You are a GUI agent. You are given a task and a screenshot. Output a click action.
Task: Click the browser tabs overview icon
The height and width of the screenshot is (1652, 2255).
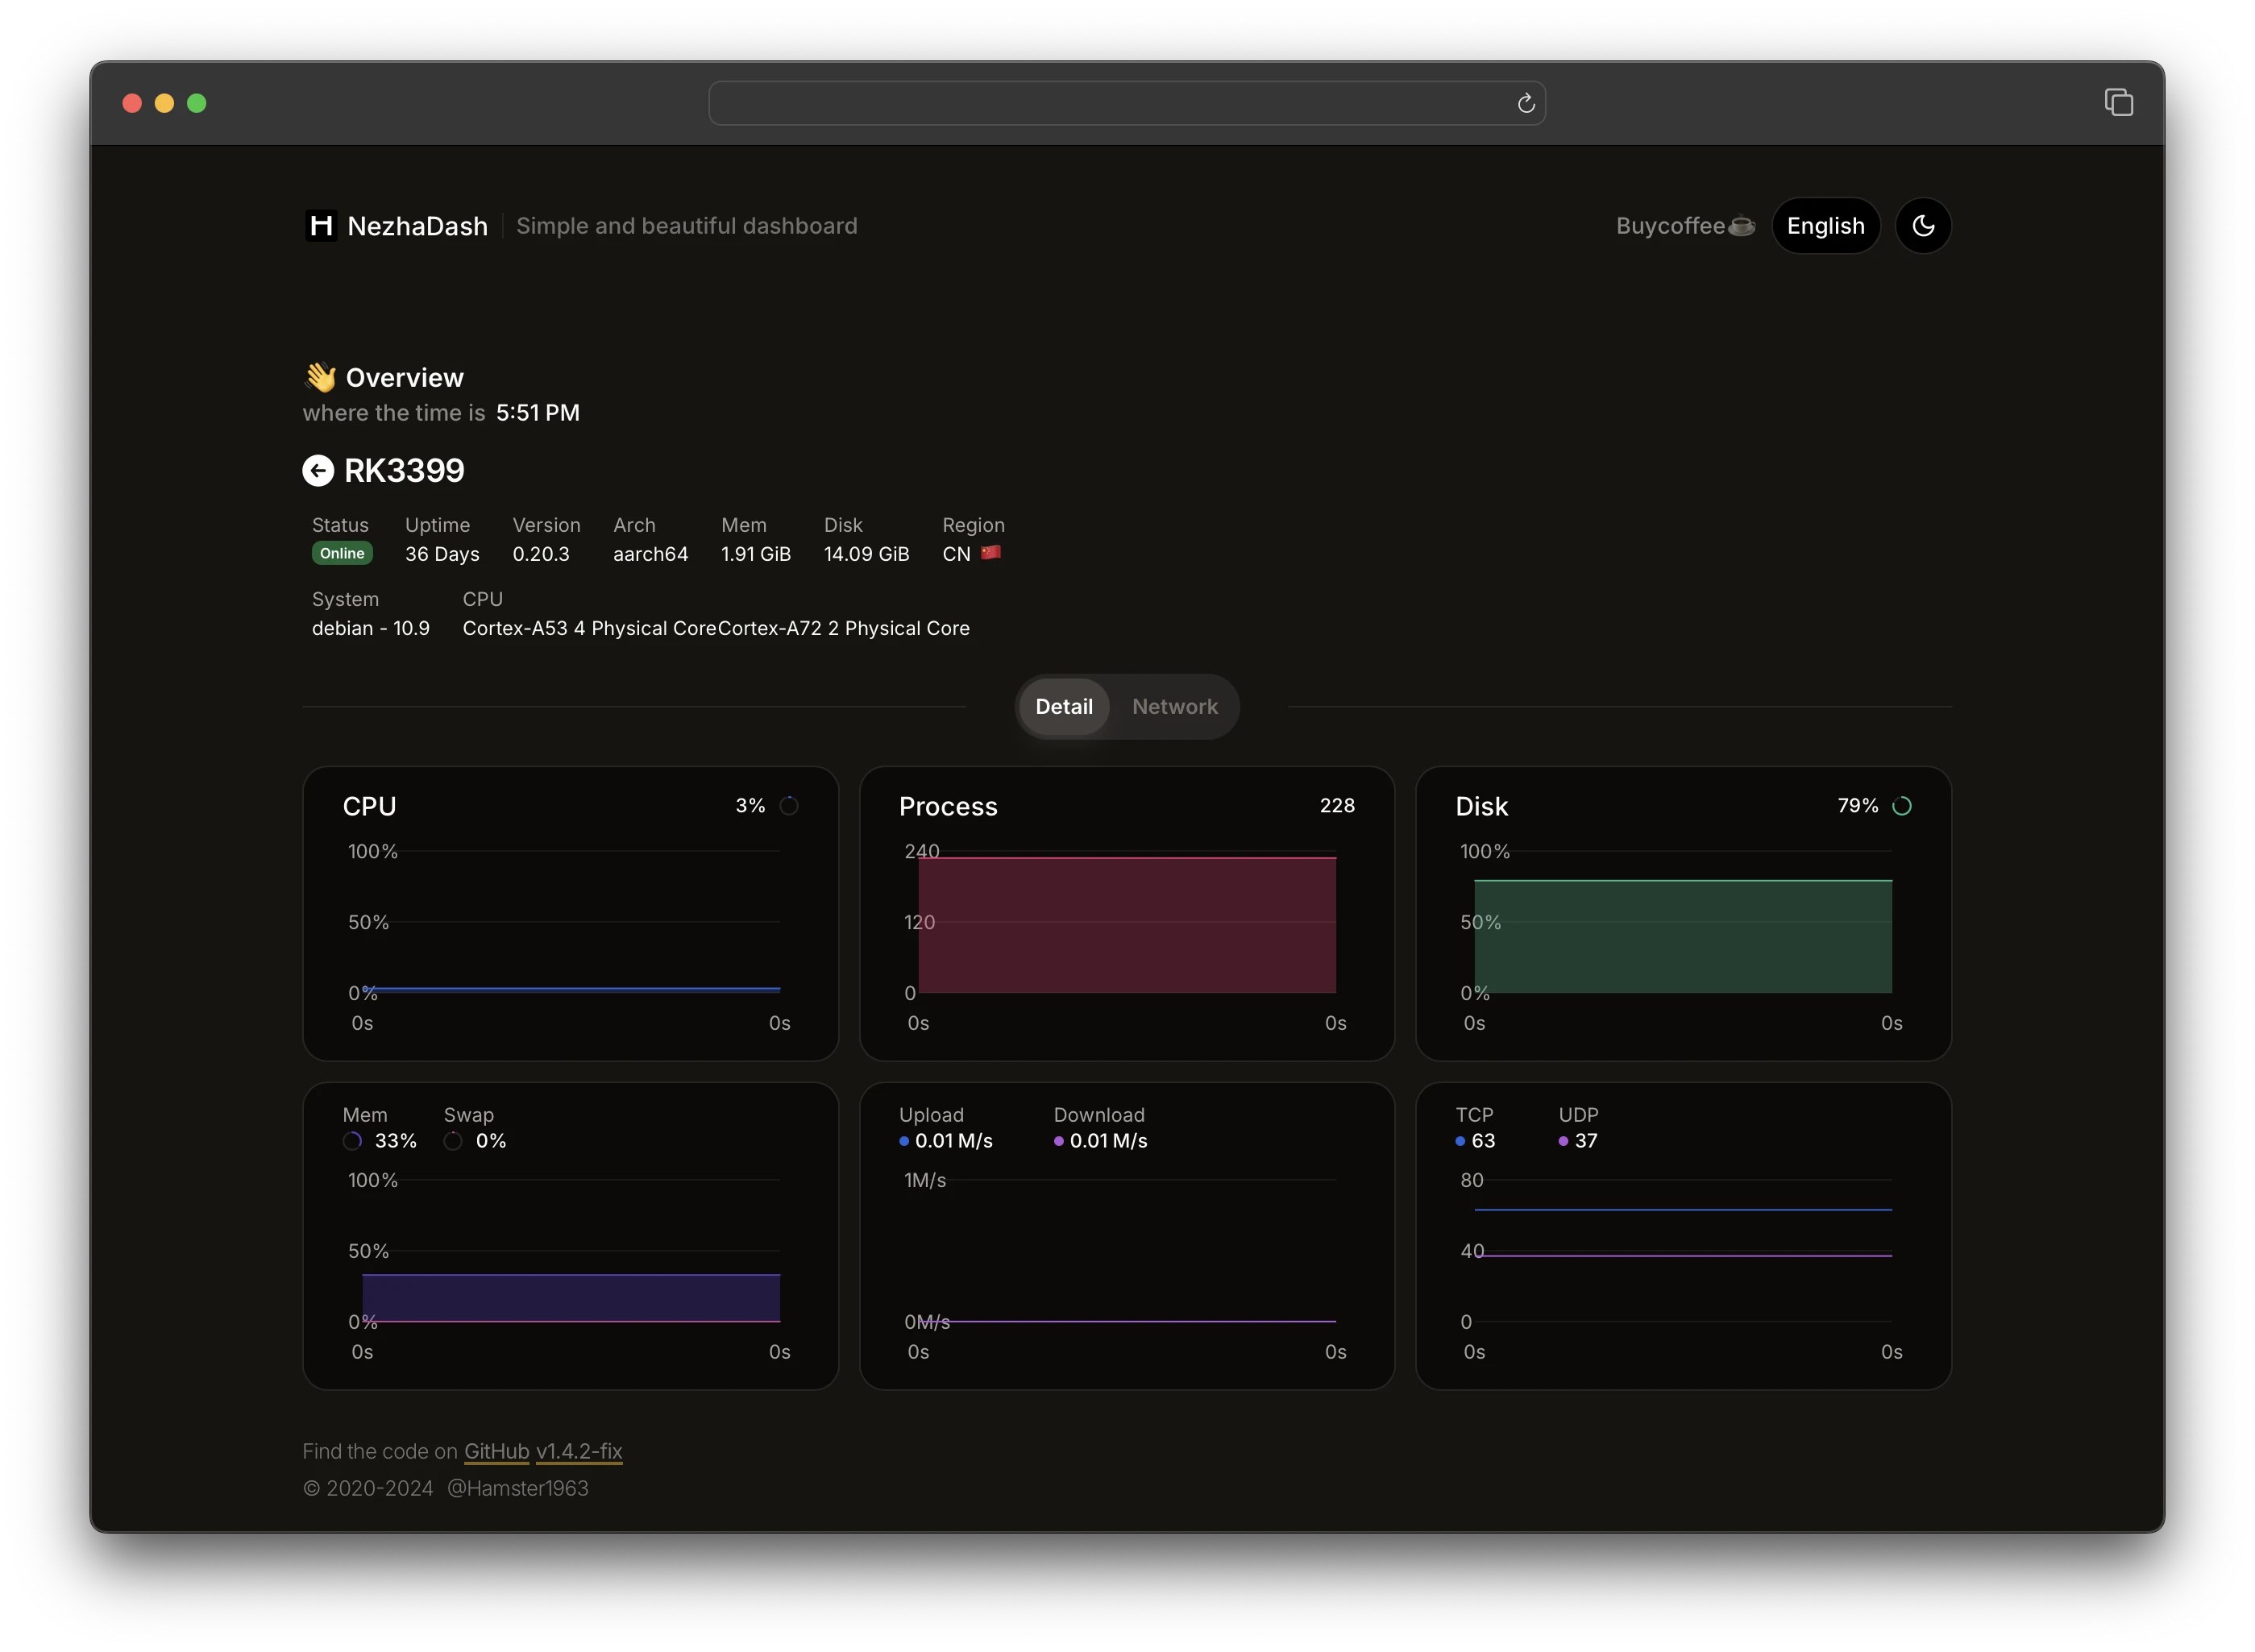(x=2118, y=103)
